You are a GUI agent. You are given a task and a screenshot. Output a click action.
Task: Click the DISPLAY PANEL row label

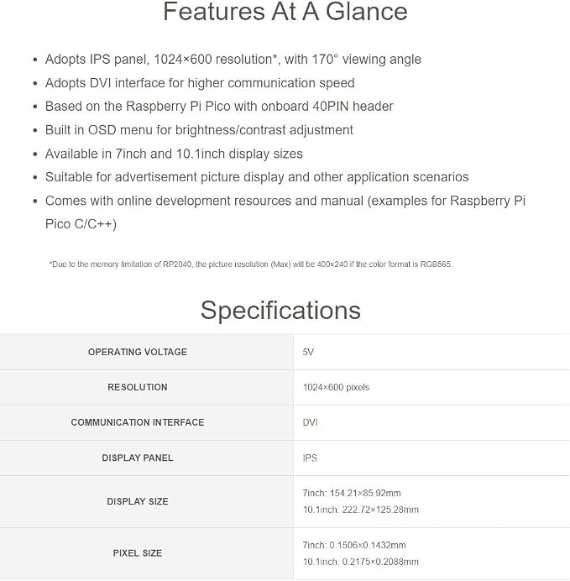point(138,458)
